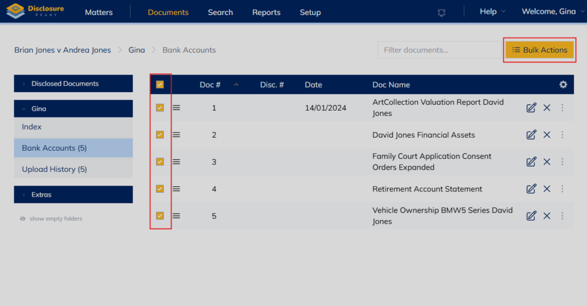Click drag handle for document 3
This screenshot has height=306, width=587.
177,162
